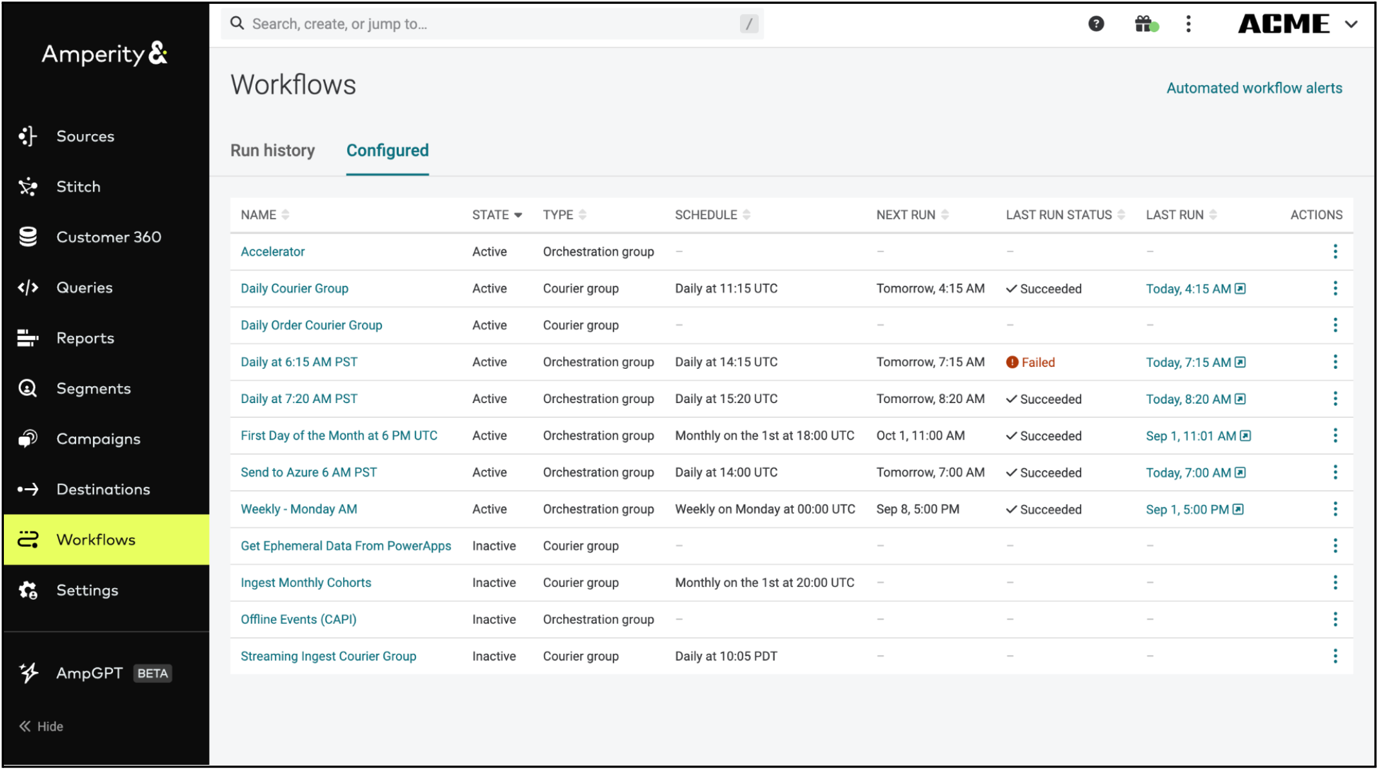Open First Day of the Month at 6 PM UTC
The width and height of the screenshot is (1378, 770).
coord(339,435)
